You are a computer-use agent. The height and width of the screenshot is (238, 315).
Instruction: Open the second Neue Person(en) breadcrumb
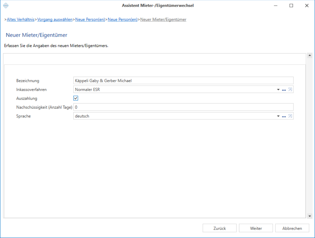coord(123,19)
